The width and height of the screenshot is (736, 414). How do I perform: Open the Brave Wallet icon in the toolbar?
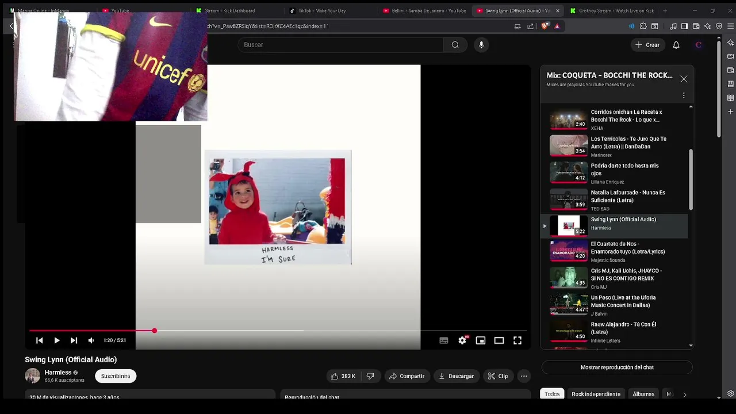pos(696,26)
